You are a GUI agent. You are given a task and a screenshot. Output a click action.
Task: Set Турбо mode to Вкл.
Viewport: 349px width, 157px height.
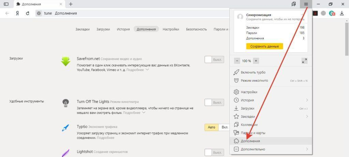coord(224,127)
